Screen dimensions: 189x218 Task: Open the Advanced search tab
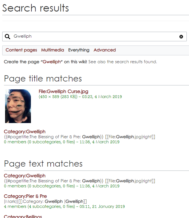(105, 50)
